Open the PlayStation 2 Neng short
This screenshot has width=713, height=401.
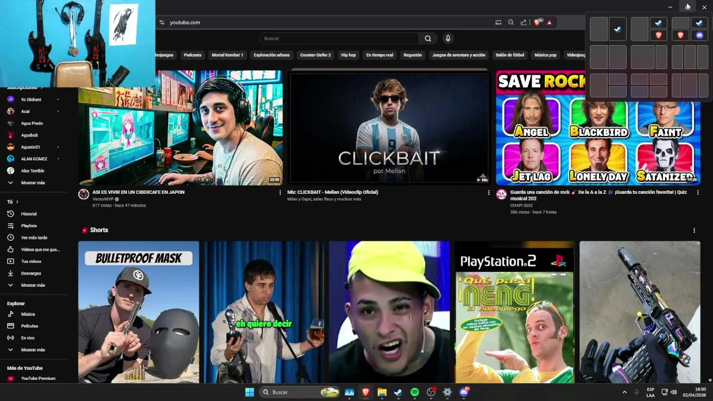pyautogui.click(x=514, y=312)
